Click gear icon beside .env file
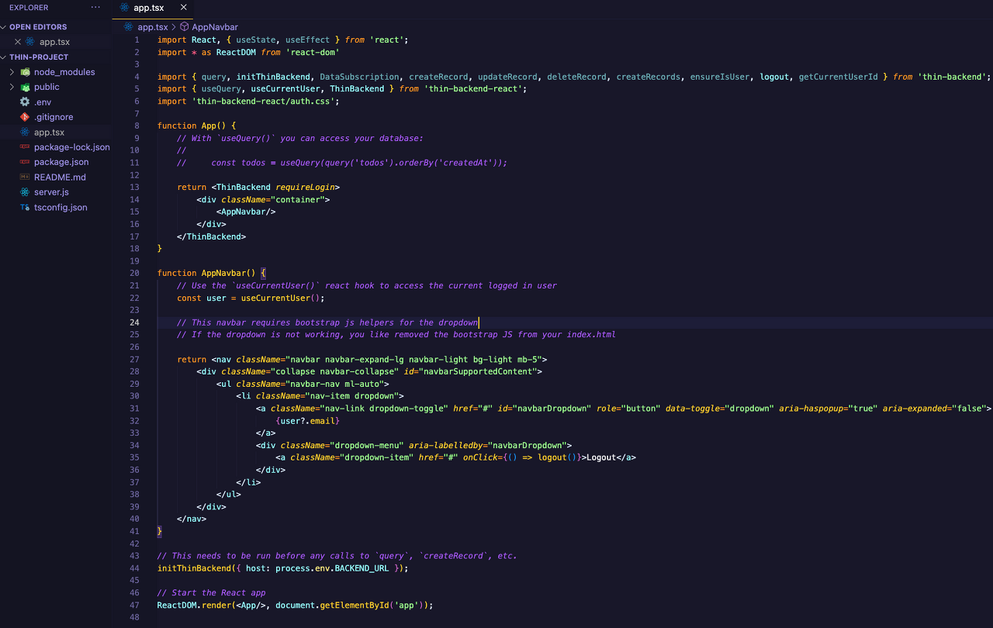 coord(26,102)
